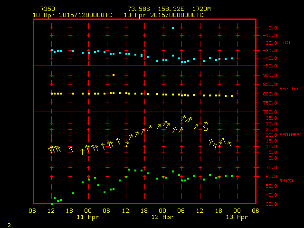Click the 13 Apr date label
The height and width of the screenshot is (228, 304).
pyautogui.click(x=237, y=217)
